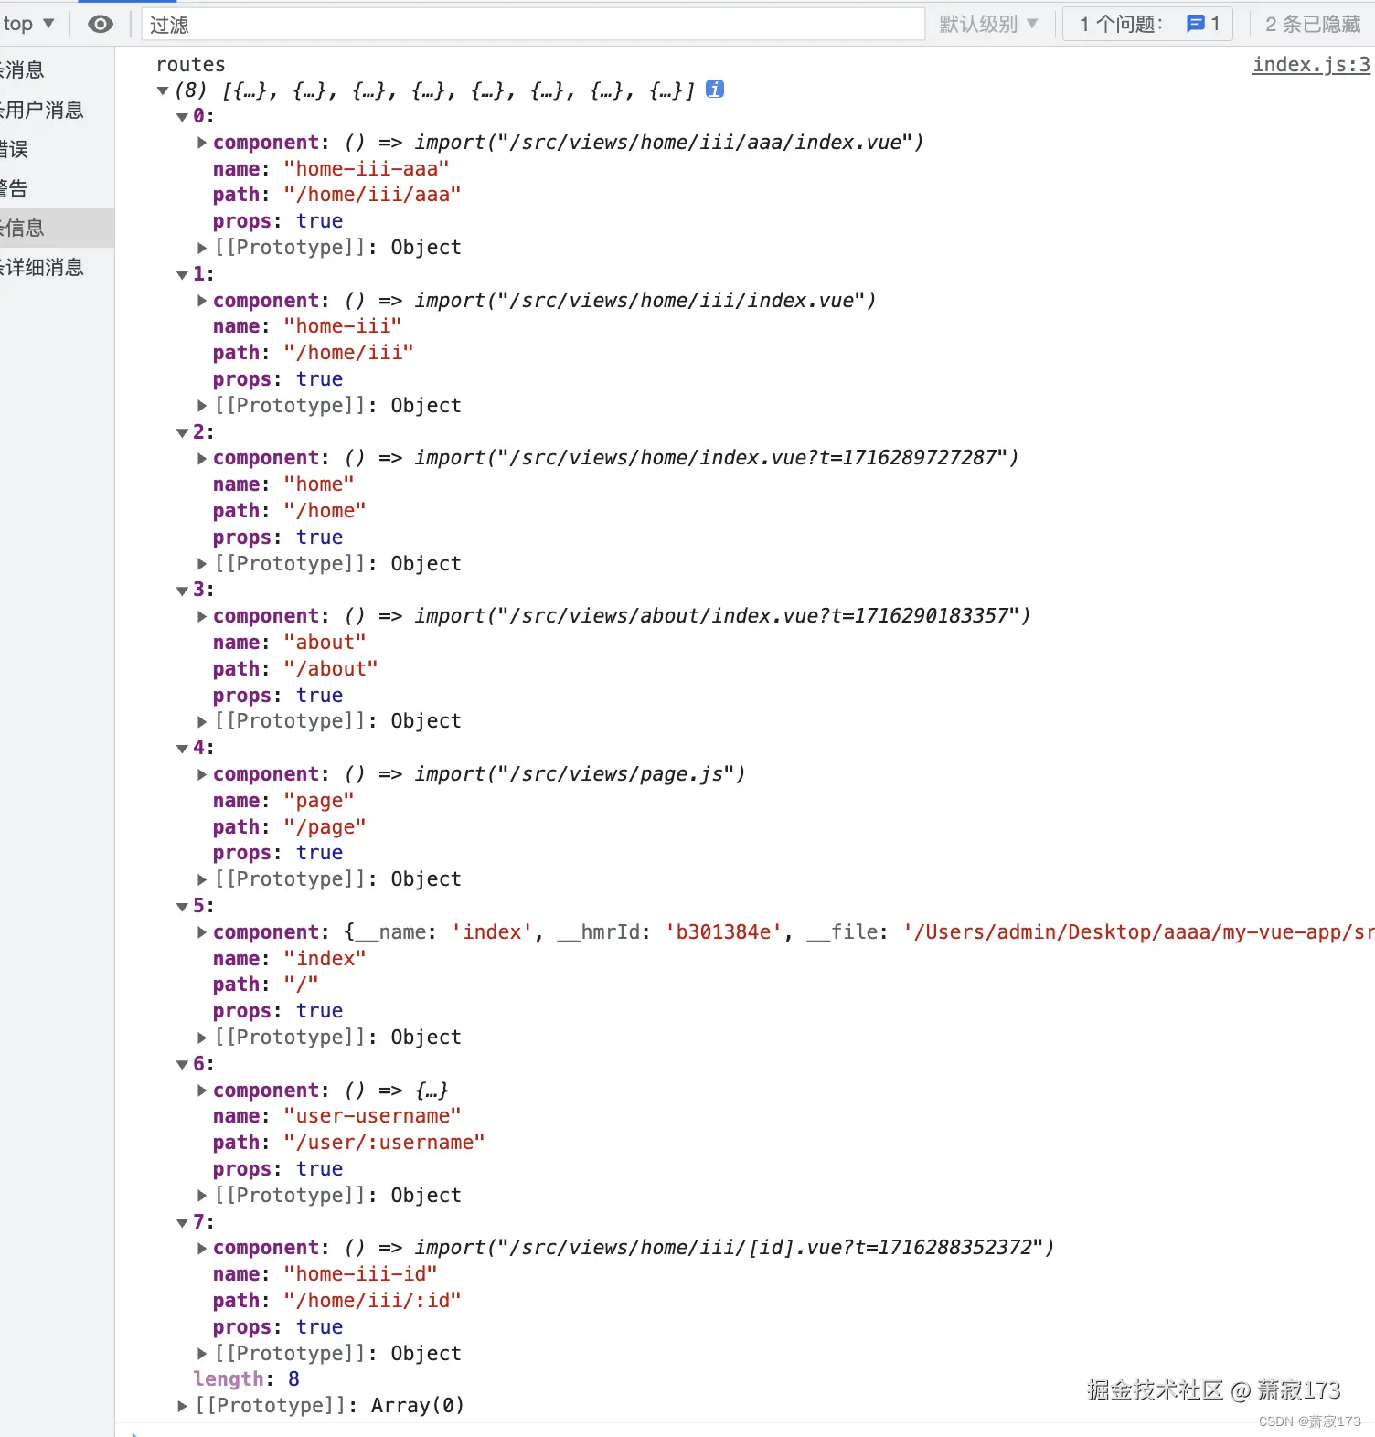Select 用户消息 in the console sidebar

pyautogui.click(x=57, y=110)
